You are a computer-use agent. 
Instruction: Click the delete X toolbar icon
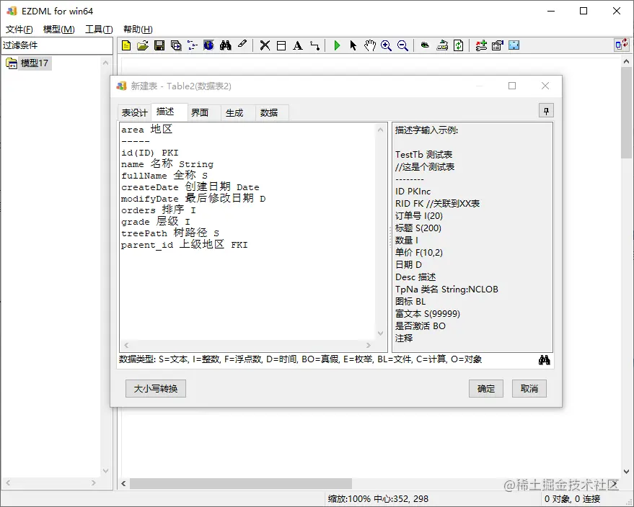pos(265,45)
